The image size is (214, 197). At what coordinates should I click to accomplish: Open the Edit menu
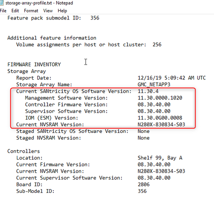(15, 11)
